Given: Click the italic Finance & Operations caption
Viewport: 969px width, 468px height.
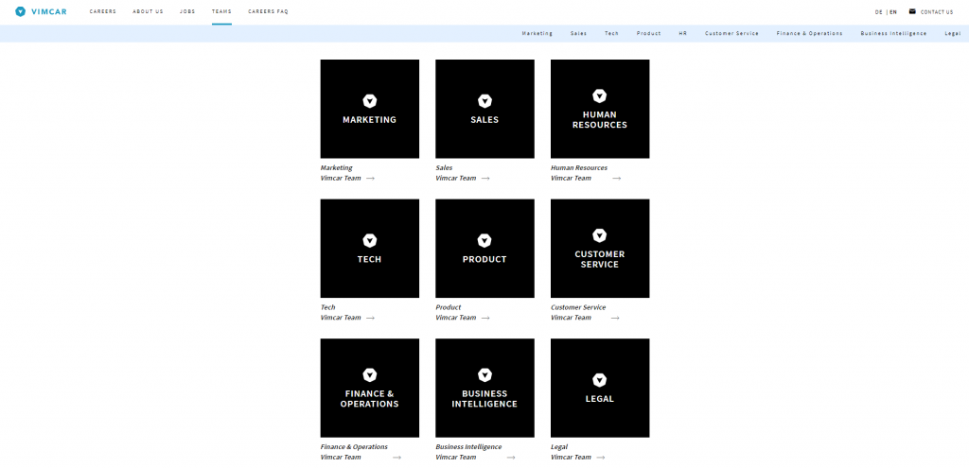Looking at the screenshot, I should tap(354, 447).
